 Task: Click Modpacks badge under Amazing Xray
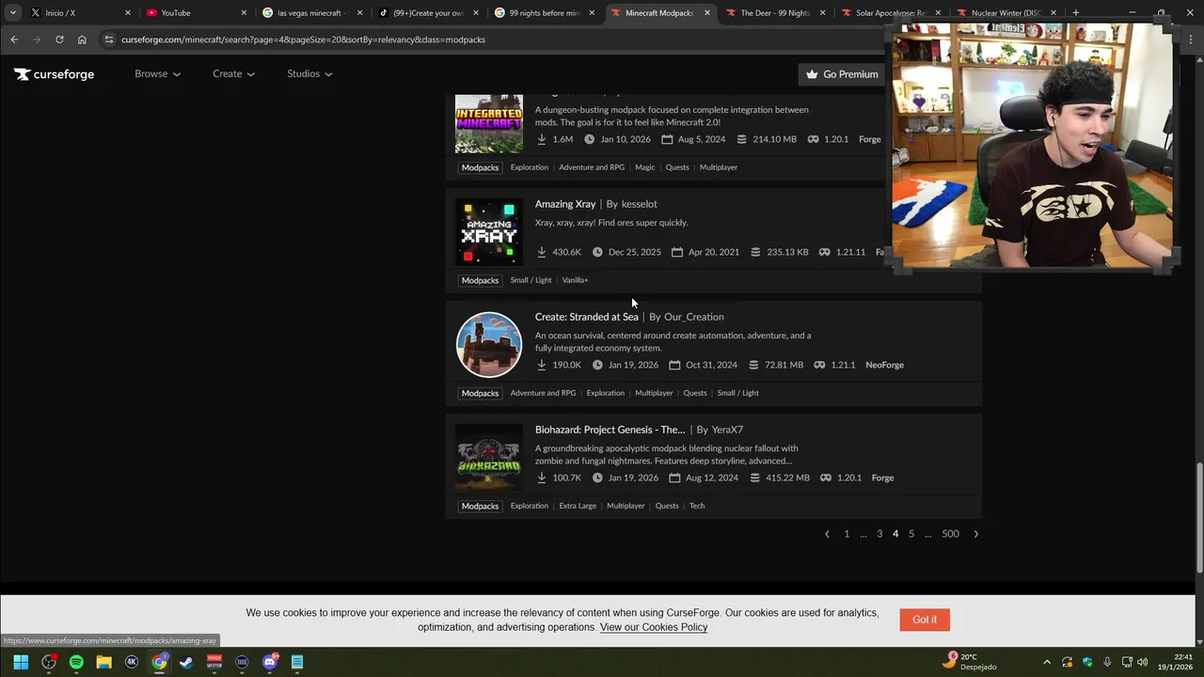[480, 280]
